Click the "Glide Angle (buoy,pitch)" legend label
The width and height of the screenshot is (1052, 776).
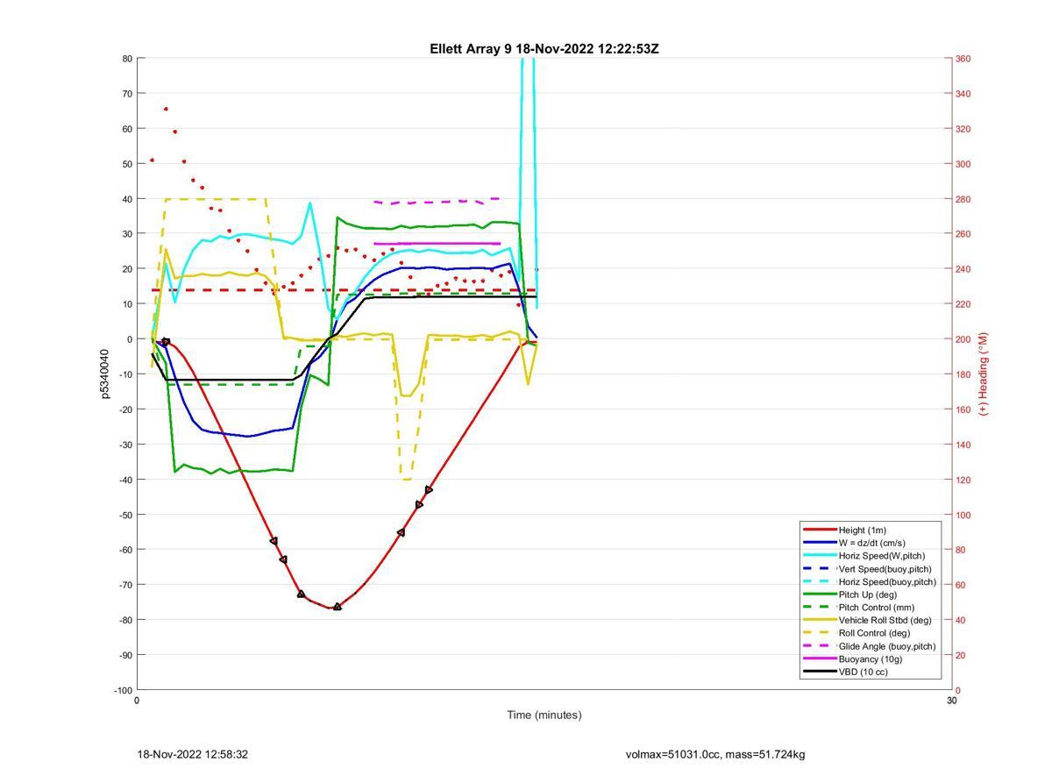[887, 646]
